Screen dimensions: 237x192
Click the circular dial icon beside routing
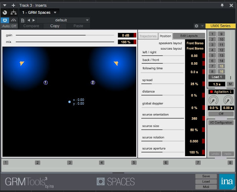pyautogui.click(x=5, y=12)
